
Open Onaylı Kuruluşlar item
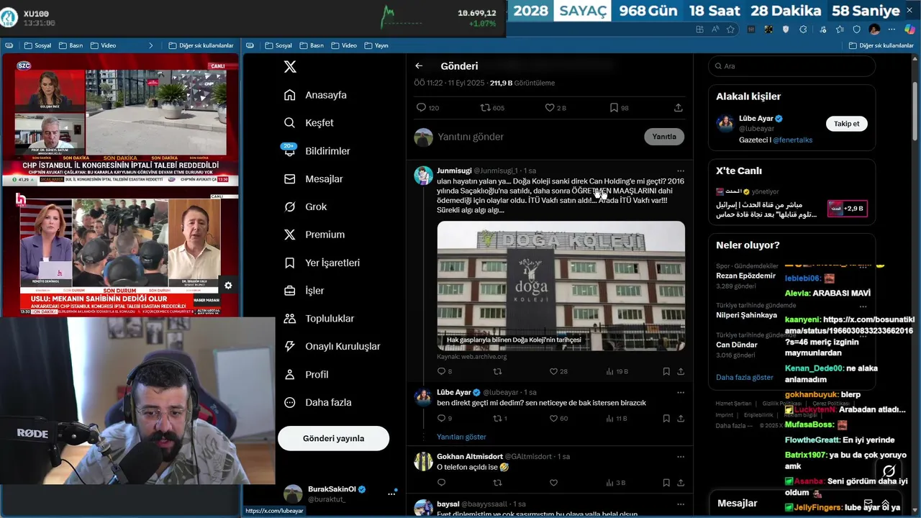[333, 346]
